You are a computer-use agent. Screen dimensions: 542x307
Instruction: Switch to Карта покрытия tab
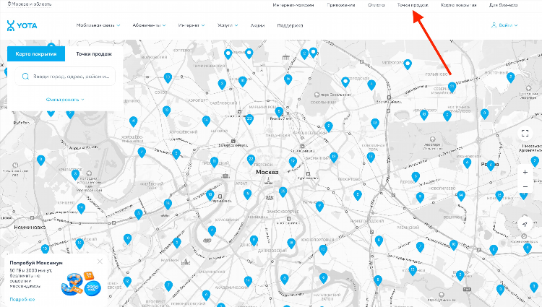tap(36, 54)
